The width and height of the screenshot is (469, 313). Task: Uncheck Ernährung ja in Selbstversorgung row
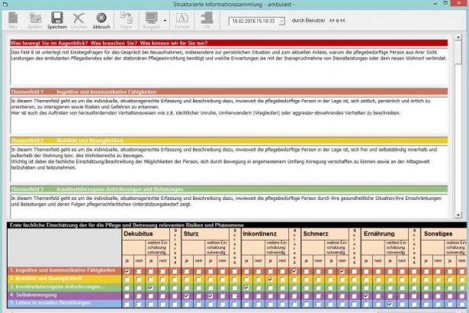[366, 296]
